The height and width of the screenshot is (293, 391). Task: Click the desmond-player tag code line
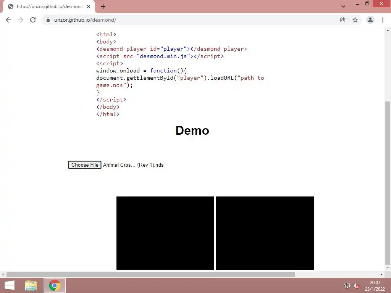[171, 49]
